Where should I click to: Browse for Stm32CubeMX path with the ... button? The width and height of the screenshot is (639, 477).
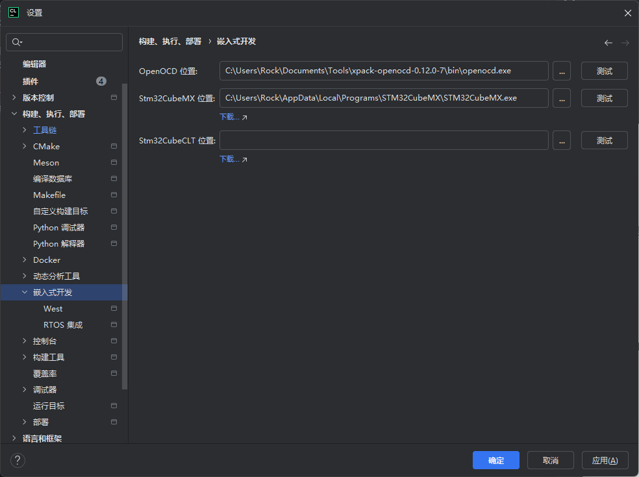(561, 98)
